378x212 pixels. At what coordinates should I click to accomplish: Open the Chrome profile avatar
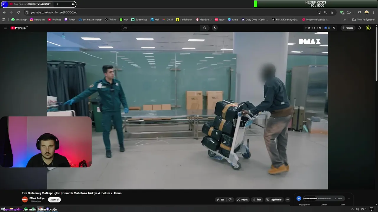[366, 12]
